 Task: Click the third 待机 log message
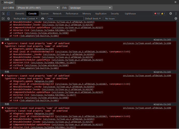(x=7, y=104)
